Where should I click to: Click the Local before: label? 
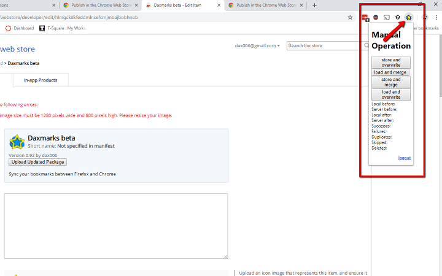tap(383, 104)
